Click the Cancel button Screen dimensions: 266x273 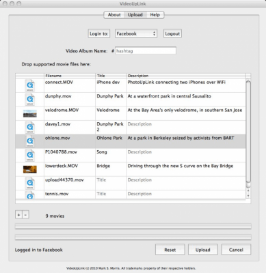tap(236, 250)
